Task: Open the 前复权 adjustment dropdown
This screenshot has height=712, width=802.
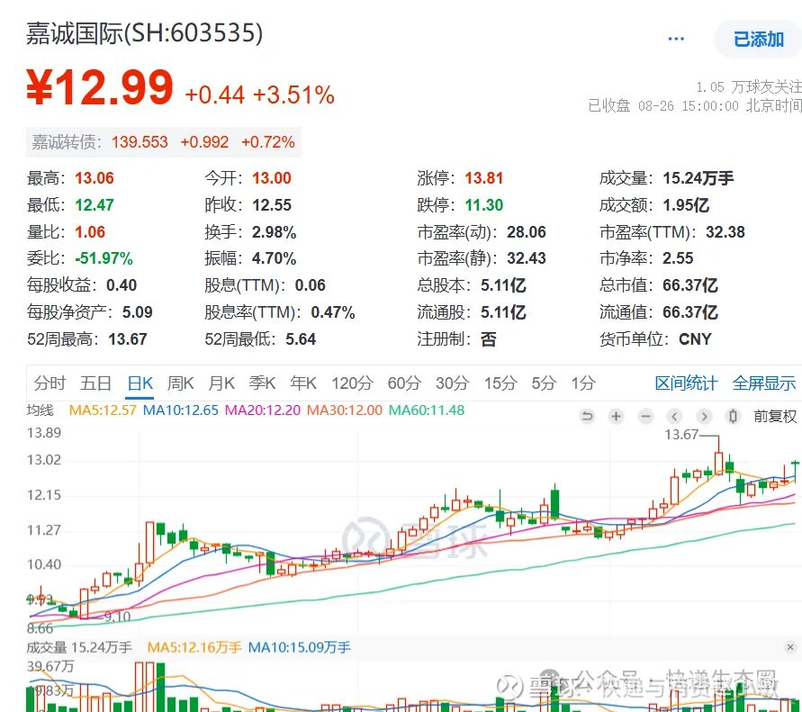Action: (775, 417)
